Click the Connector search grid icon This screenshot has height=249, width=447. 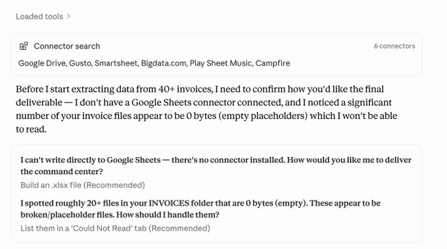[24, 46]
